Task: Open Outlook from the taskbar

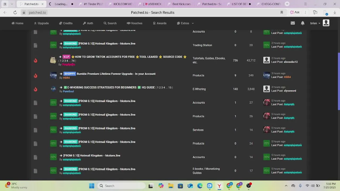Action: pyautogui.click(x=190, y=186)
